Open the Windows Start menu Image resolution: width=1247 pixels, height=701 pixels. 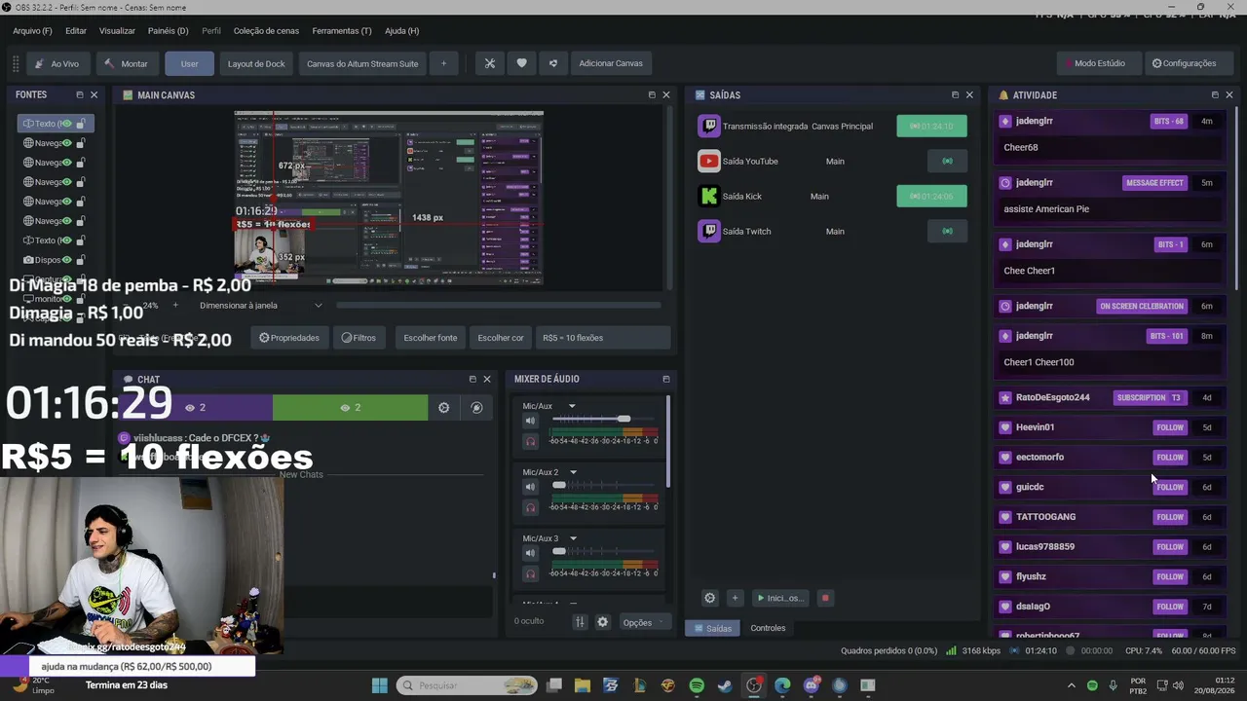coord(380,685)
